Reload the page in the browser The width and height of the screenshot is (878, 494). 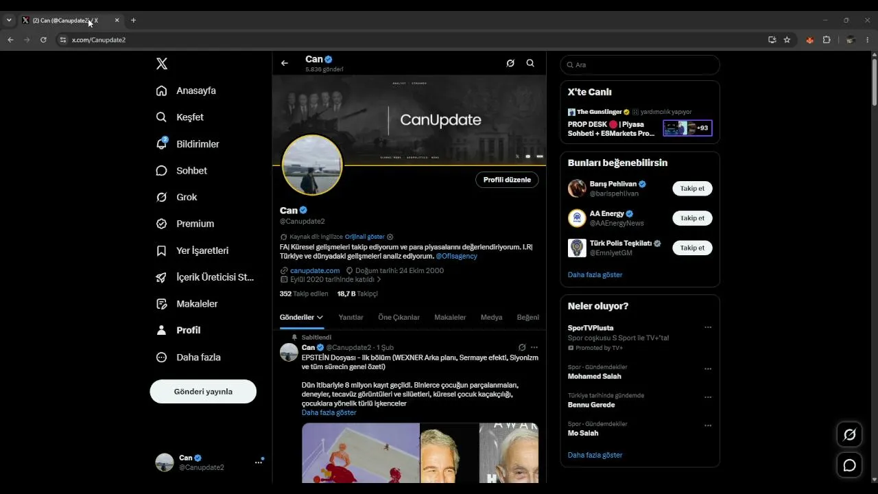coord(43,40)
